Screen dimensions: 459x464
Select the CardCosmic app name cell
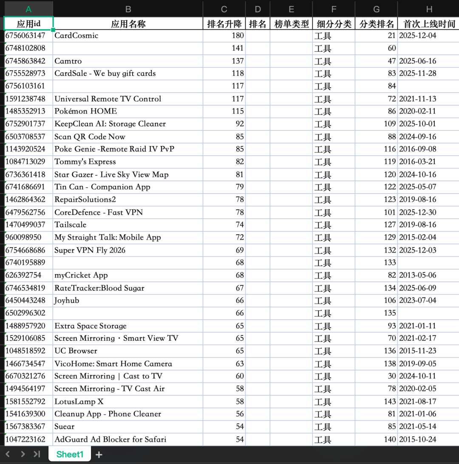pos(128,36)
